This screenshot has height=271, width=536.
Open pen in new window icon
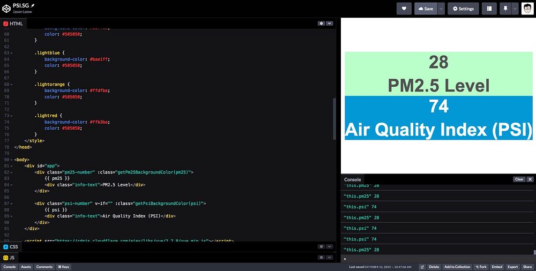pos(422,267)
